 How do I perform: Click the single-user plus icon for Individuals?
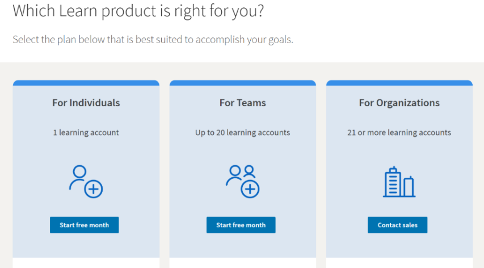pyautogui.click(x=86, y=181)
